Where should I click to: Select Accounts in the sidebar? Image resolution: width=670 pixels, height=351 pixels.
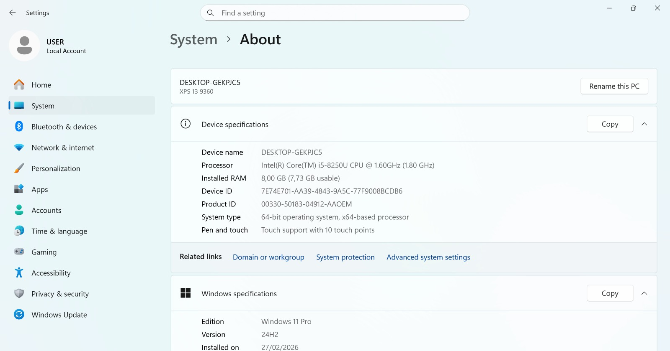click(46, 210)
